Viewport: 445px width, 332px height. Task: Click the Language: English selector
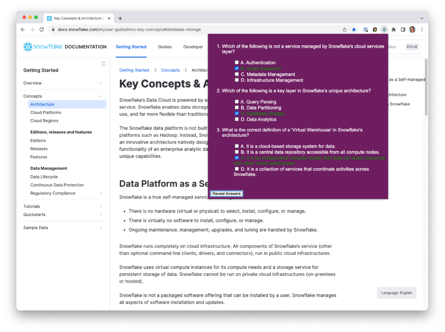396,293
